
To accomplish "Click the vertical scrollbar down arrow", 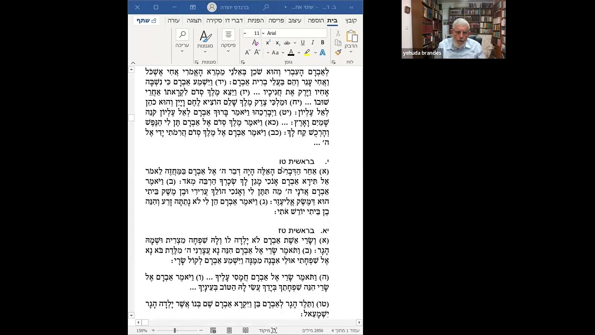I will pos(132,315).
